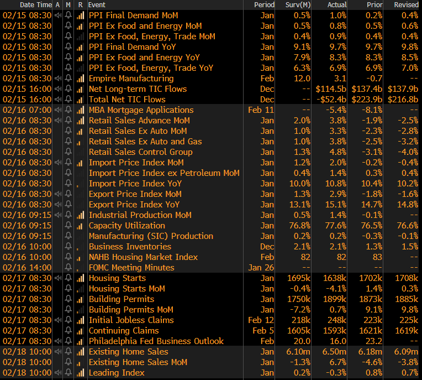Click the speaker icon beside FOMC Meeting Minutes
The image size is (422, 380).
57,268
